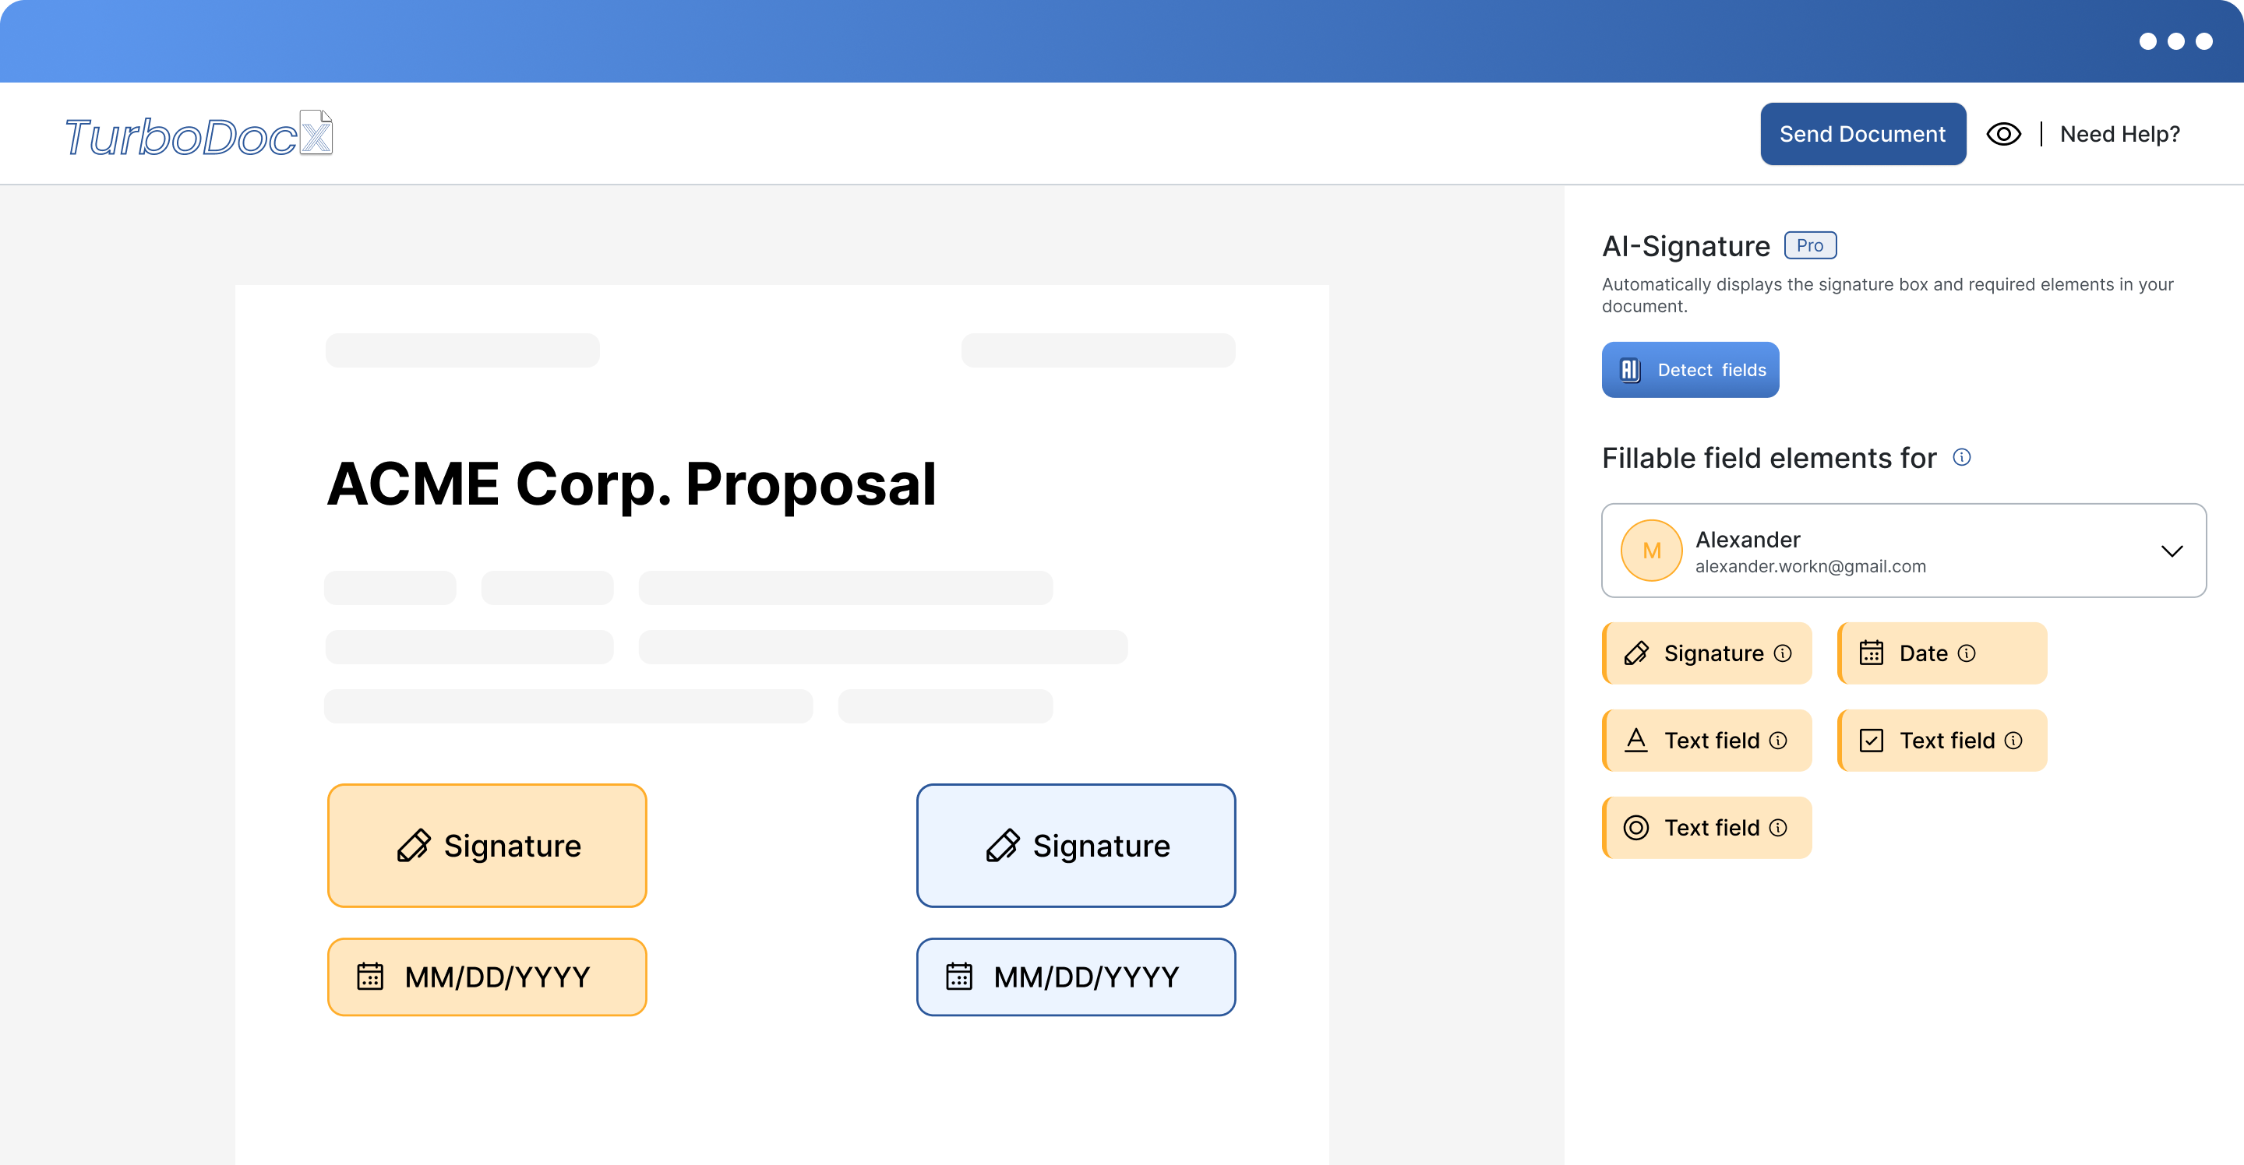Select the Text field with underlined A icon
The image size is (2244, 1165).
[1706, 740]
